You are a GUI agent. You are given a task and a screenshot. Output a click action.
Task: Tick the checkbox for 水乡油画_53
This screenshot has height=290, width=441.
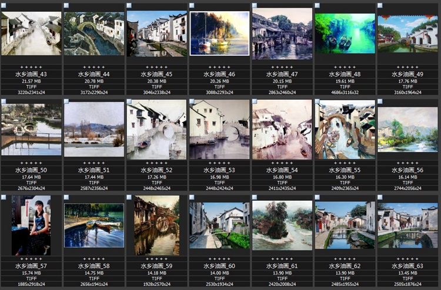pos(192,102)
